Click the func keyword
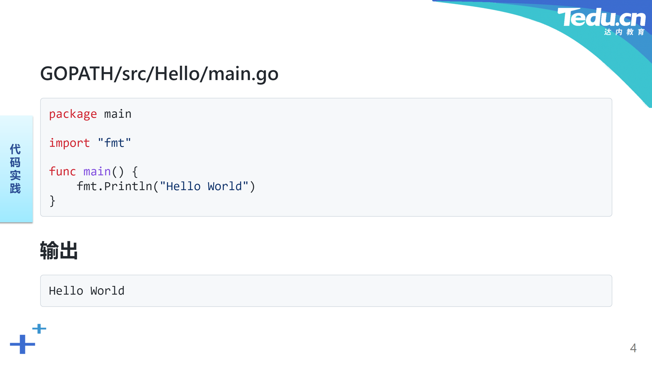652x367 pixels. coord(62,171)
